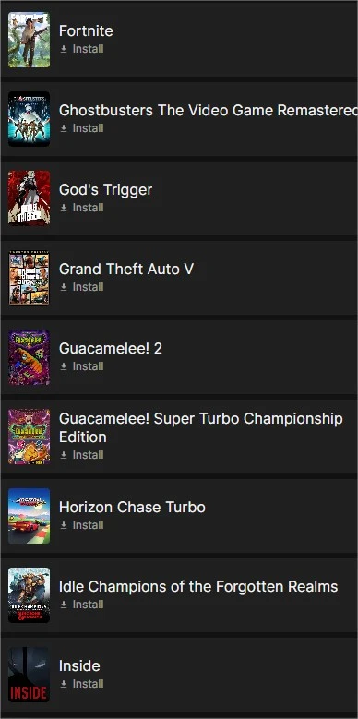Click the Guacamelee! 2 cover thumbnail

coord(29,357)
